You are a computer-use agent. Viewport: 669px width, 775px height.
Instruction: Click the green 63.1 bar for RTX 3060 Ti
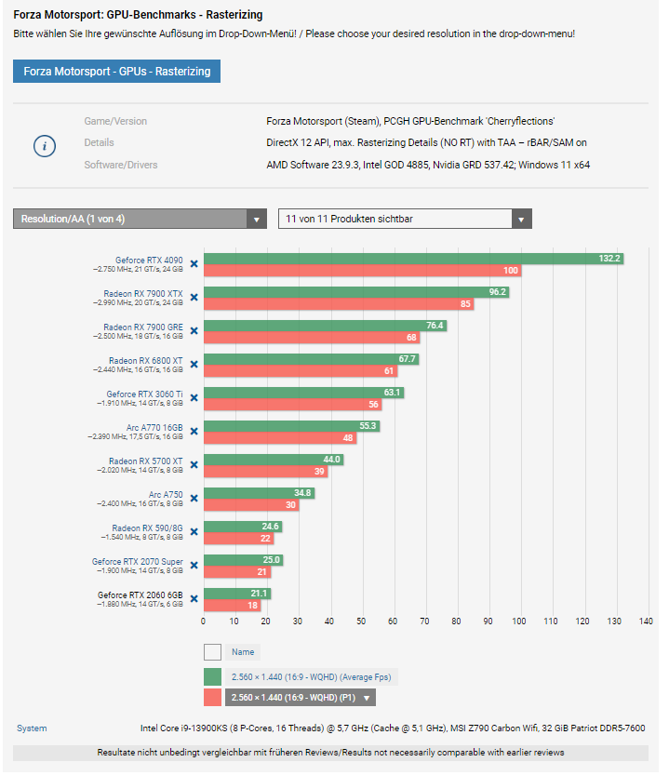303,393
